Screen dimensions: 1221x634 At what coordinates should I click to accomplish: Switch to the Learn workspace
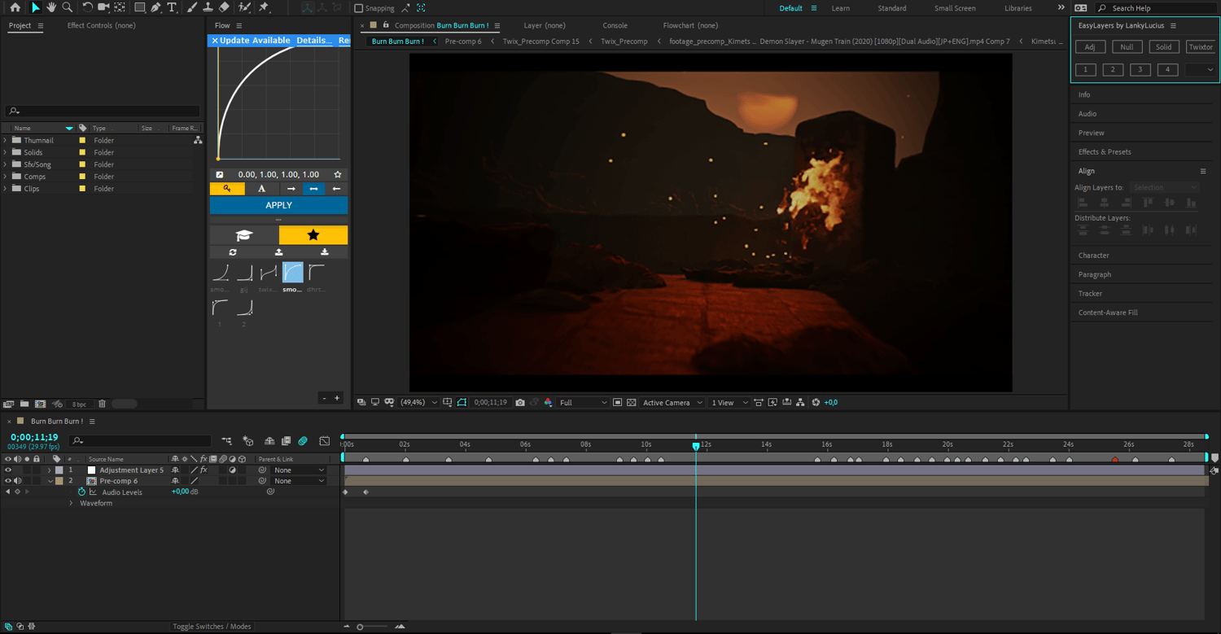[x=841, y=8]
